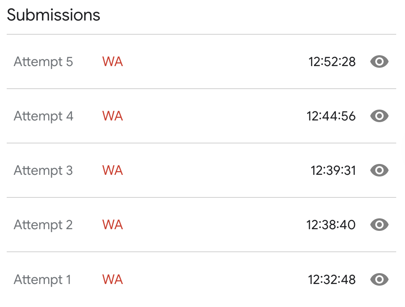Select the Attempt 5 label

click(x=44, y=62)
